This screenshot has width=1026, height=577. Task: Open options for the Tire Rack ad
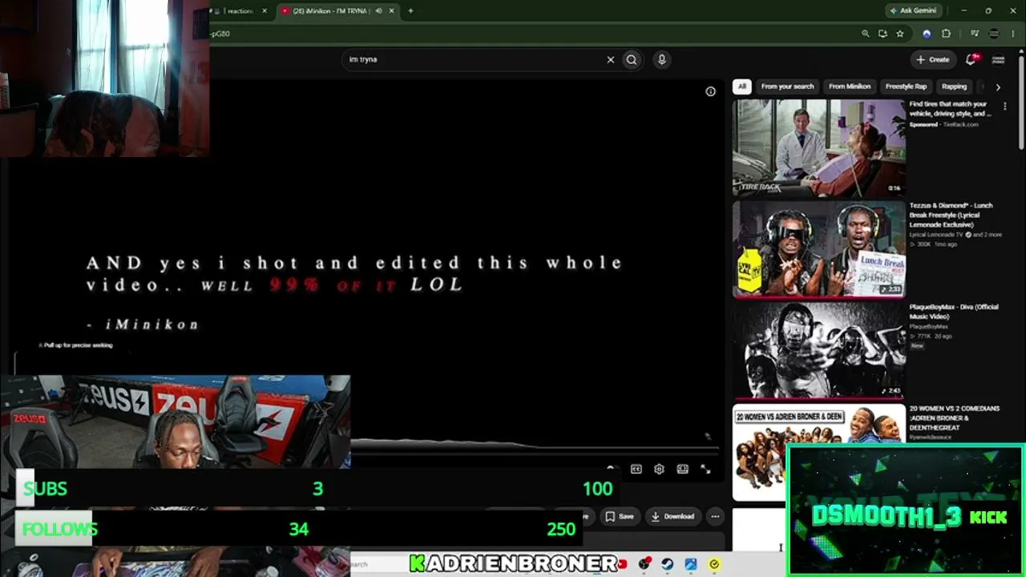[1004, 107]
